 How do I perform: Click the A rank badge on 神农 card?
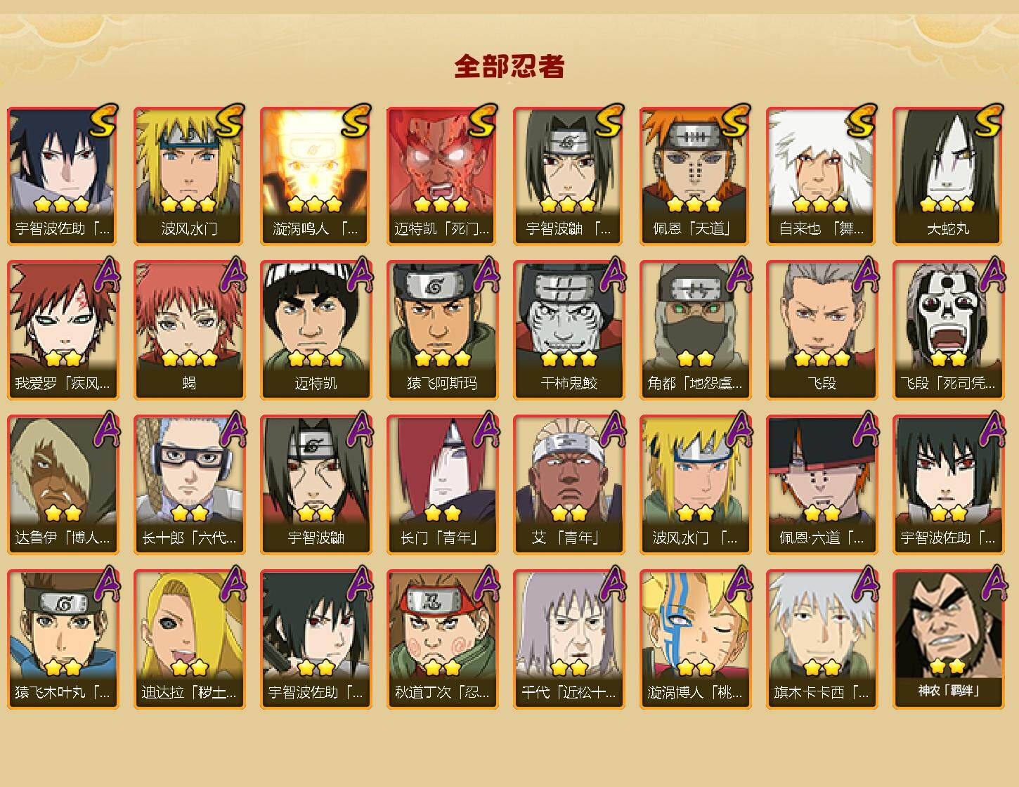992,583
